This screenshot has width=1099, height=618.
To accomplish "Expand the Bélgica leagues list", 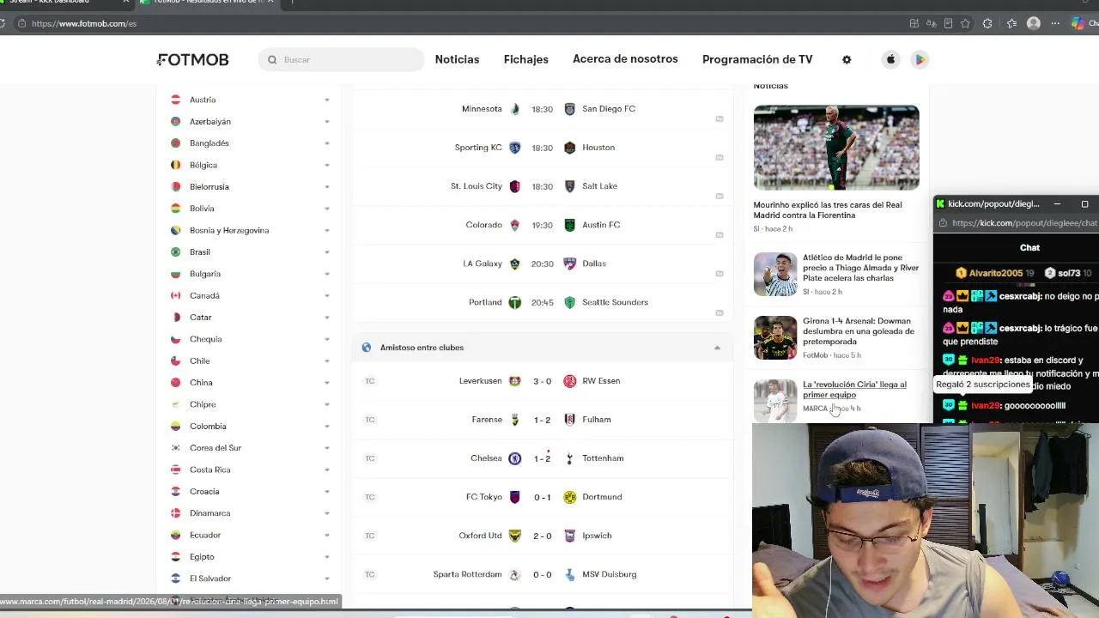I will click(x=327, y=166).
